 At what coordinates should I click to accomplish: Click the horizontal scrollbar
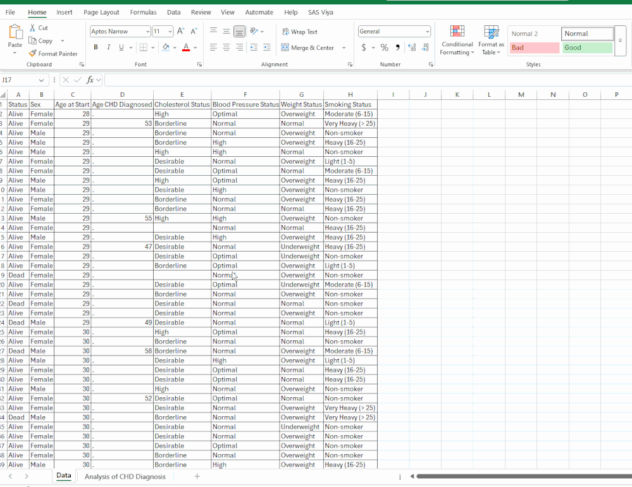pyautogui.click(x=524, y=476)
